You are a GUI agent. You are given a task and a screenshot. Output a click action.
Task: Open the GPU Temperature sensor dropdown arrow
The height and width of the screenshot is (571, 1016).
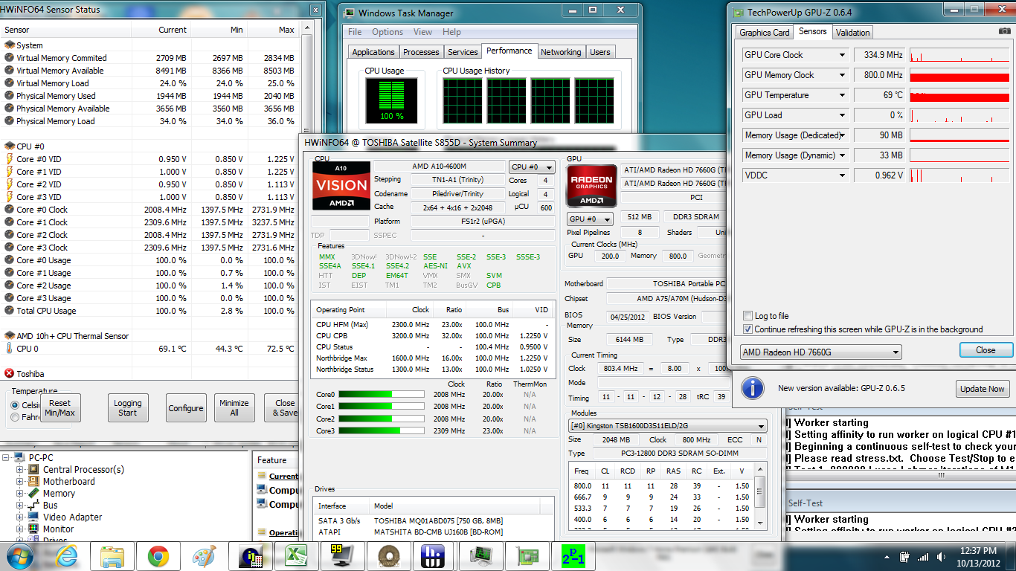point(842,95)
